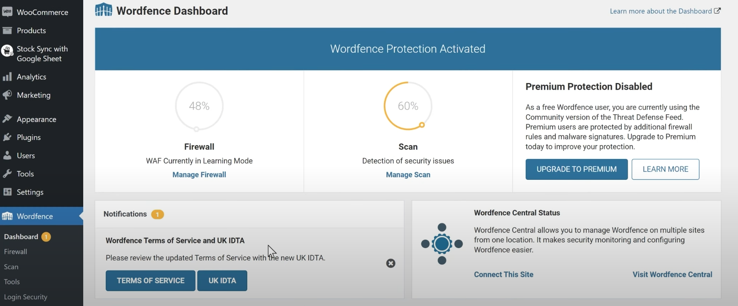Follow the Manage Firewall link

(x=199, y=175)
